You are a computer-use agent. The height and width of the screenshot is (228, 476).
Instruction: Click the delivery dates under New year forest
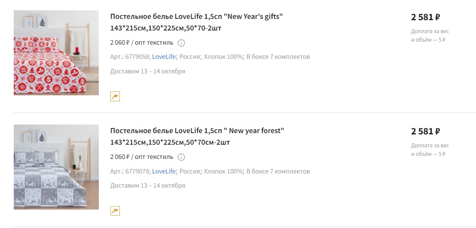click(148, 185)
